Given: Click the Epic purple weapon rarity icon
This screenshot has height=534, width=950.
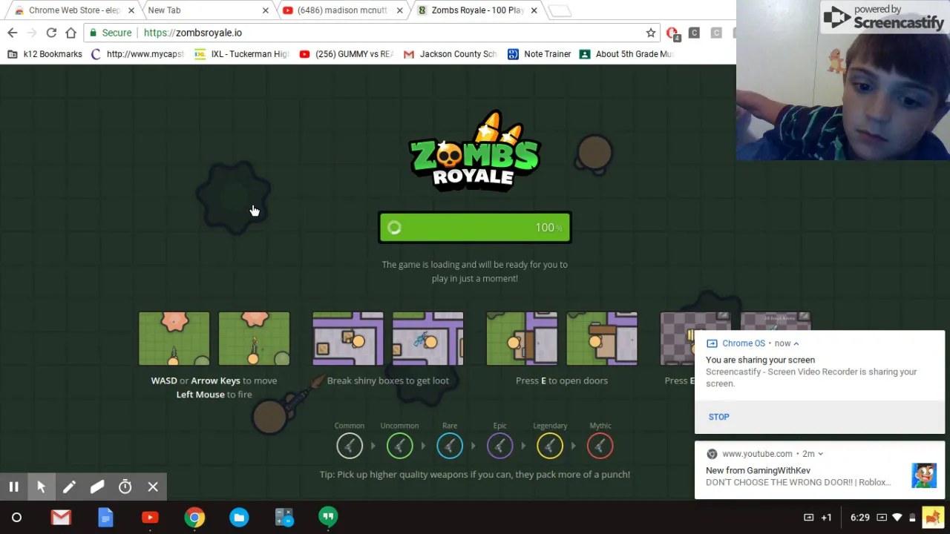Looking at the screenshot, I should [499, 446].
